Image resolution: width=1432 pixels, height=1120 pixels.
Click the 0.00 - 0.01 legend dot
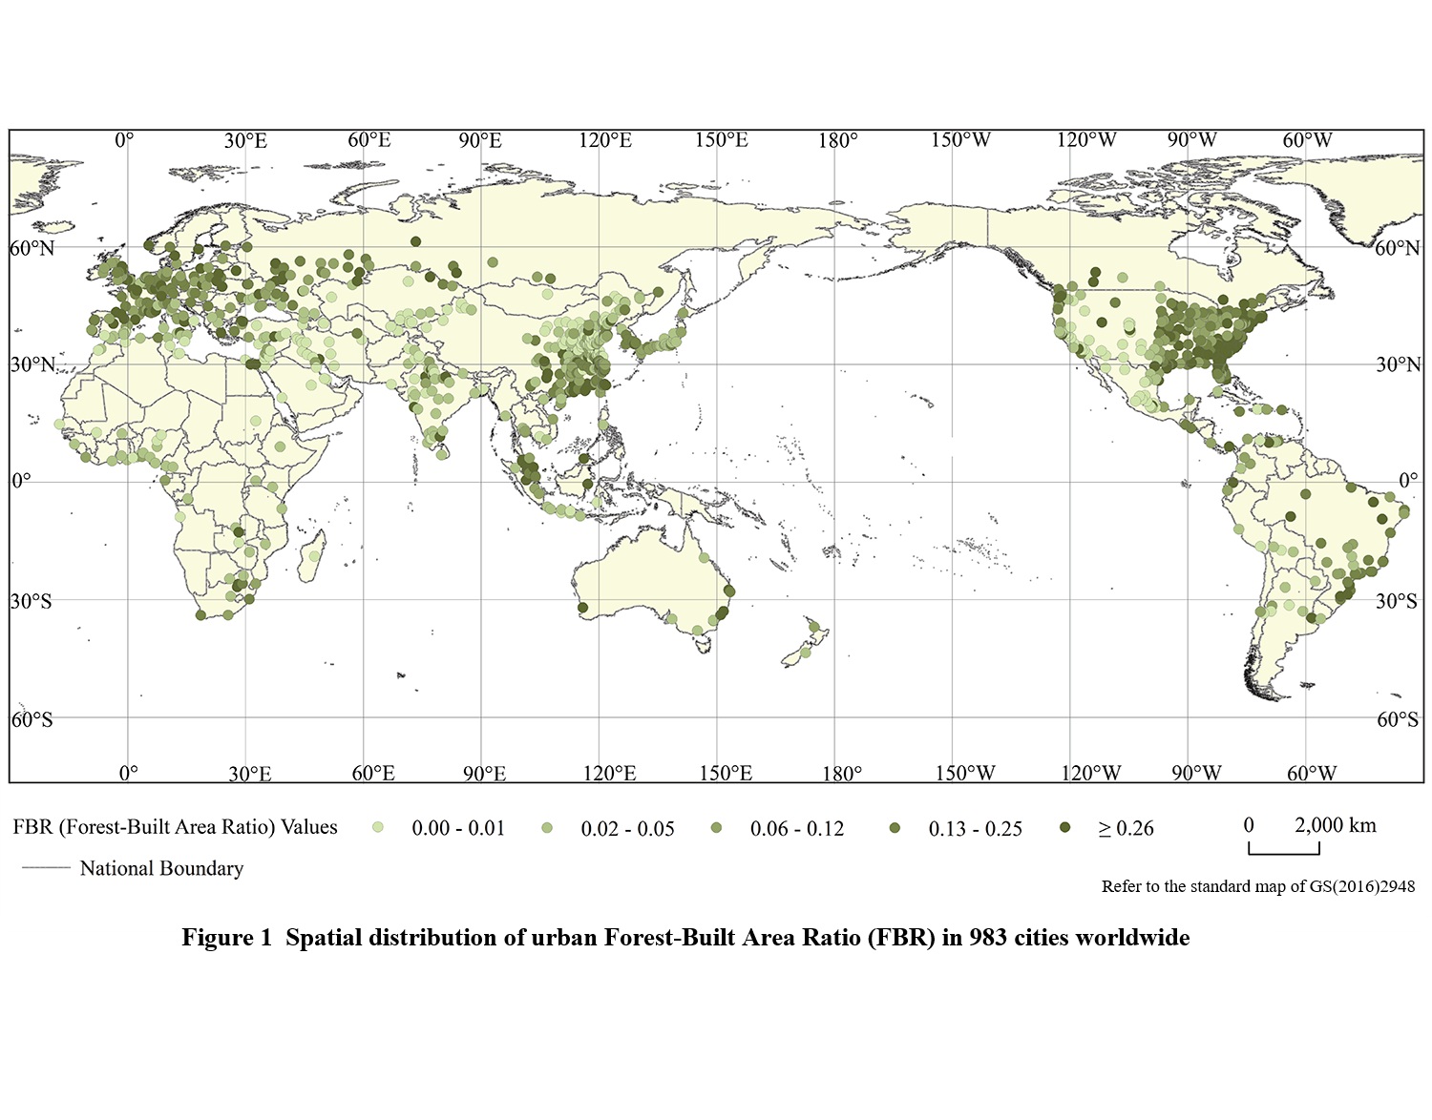[378, 828]
